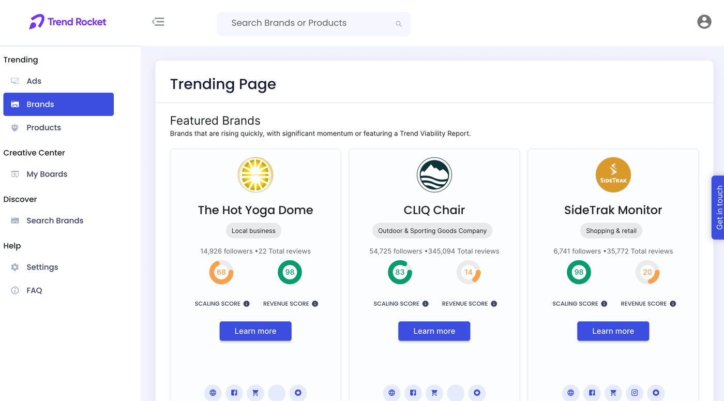The width and height of the screenshot is (724, 401).
Task: Click the Local business tag
Action: tap(254, 231)
